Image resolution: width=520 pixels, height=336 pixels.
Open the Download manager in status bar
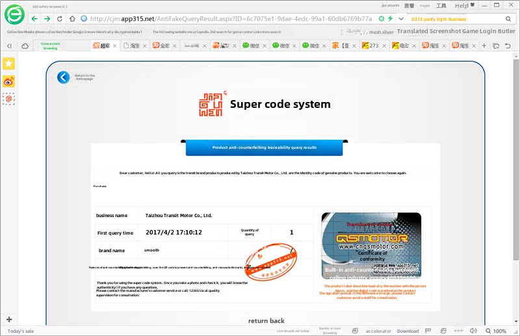pyautogui.click(x=408, y=331)
